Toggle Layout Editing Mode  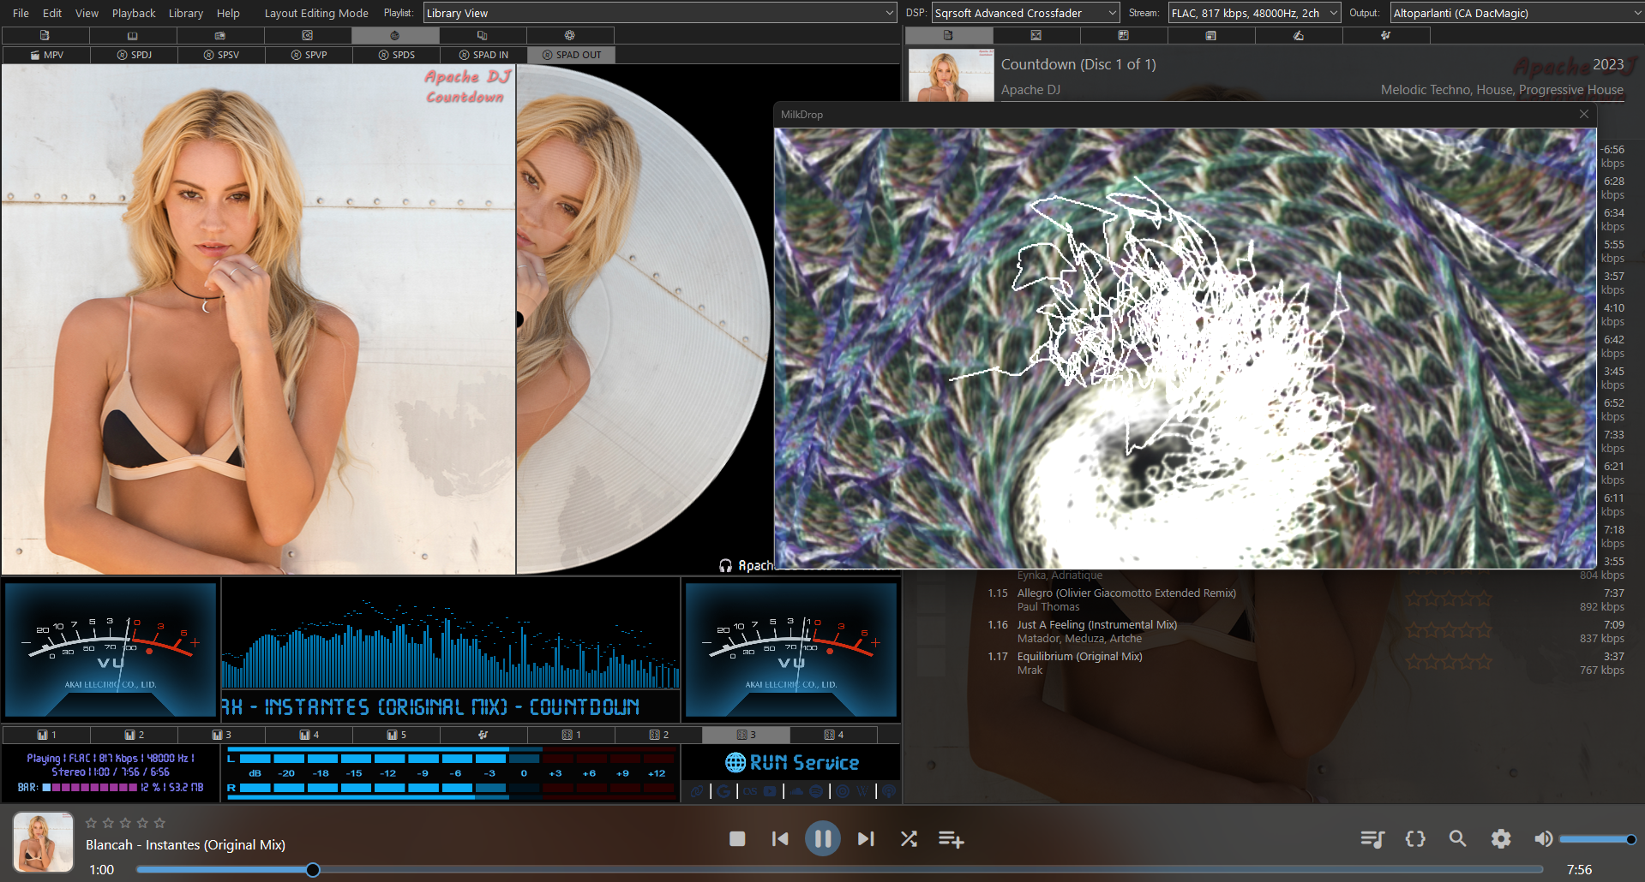pyautogui.click(x=316, y=13)
